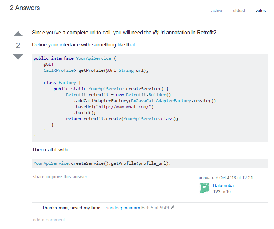Image resolution: width=274 pixels, height=229 pixels.
Task: Click Baloomba's avatar image
Action: click(x=205, y=188)
